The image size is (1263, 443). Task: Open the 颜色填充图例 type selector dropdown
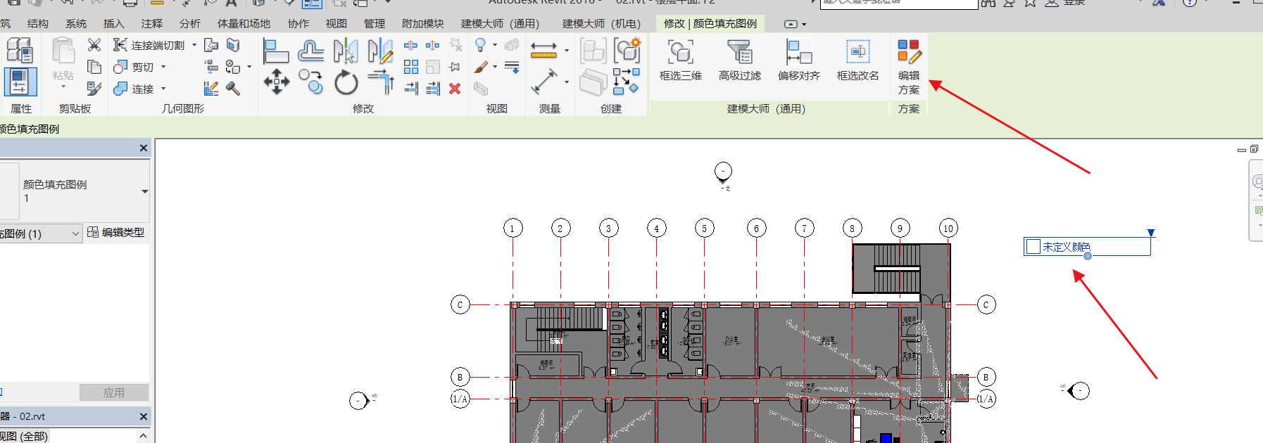(x=144, y=191)
